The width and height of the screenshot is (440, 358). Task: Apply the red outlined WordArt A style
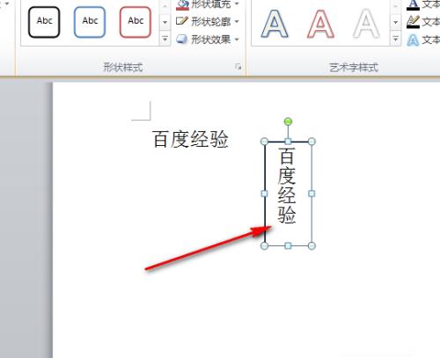(x=320, y=24)
